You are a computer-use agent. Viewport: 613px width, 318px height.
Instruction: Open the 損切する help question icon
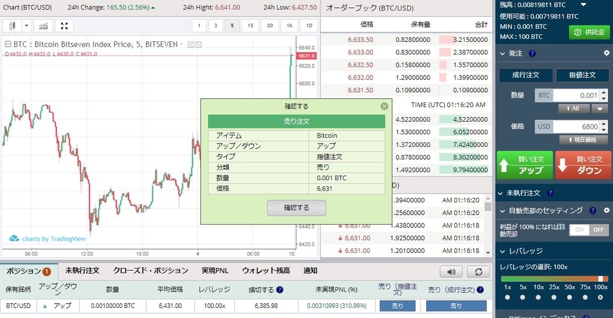point(280,290)
